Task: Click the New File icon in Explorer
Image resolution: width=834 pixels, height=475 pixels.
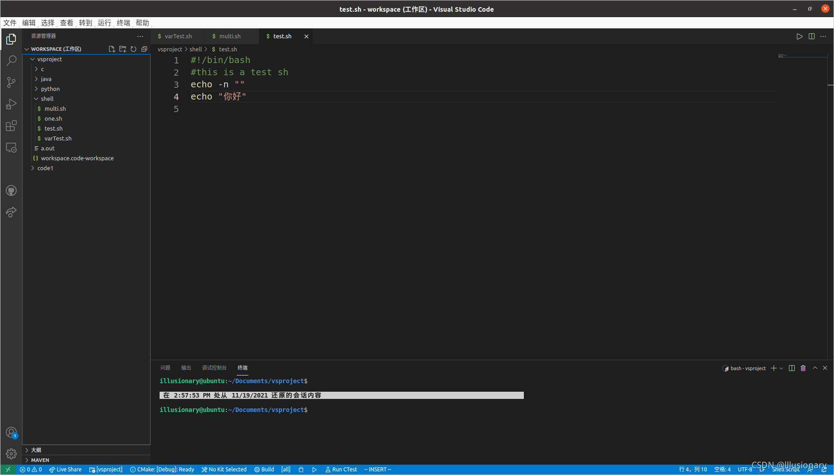Action: tap(112, 49)
